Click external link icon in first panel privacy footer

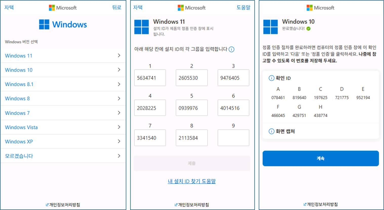(x=47, y=205)
